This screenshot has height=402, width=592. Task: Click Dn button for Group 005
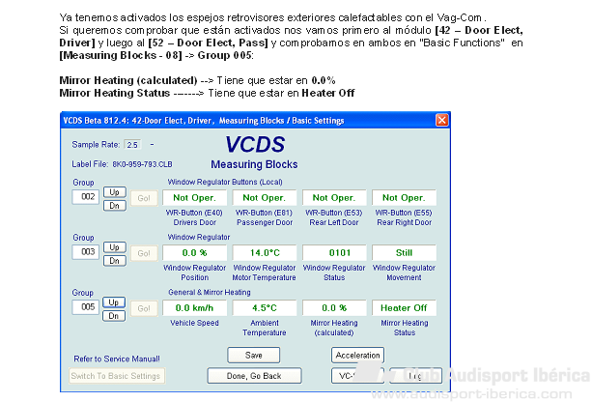pyautogui.click(x=114, y=316)
